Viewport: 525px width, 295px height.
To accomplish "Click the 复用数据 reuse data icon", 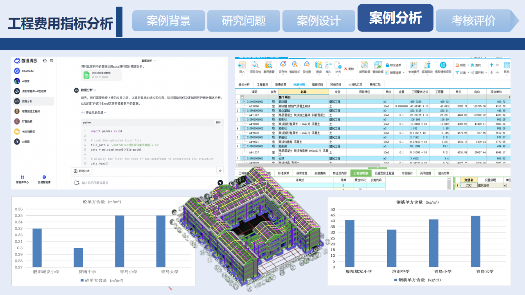I will pos(365,67).
